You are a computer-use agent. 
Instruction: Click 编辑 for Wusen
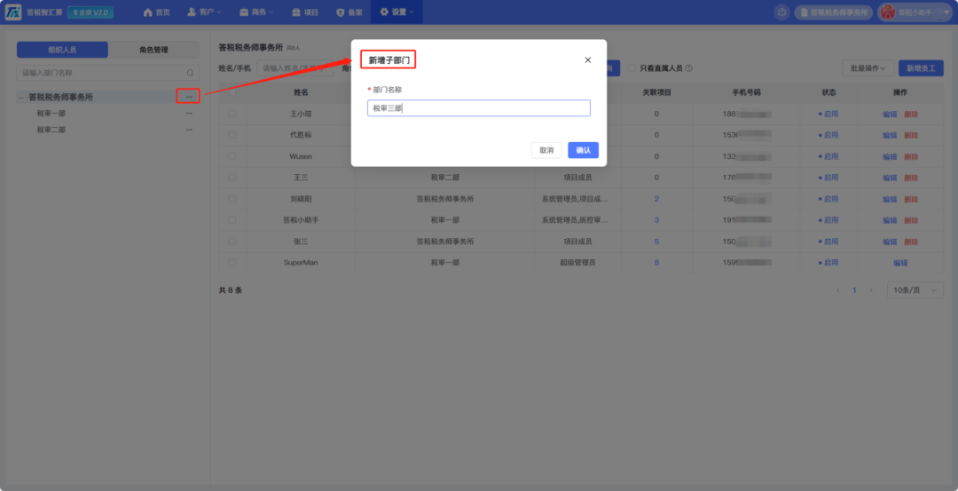tap(890, 156)
